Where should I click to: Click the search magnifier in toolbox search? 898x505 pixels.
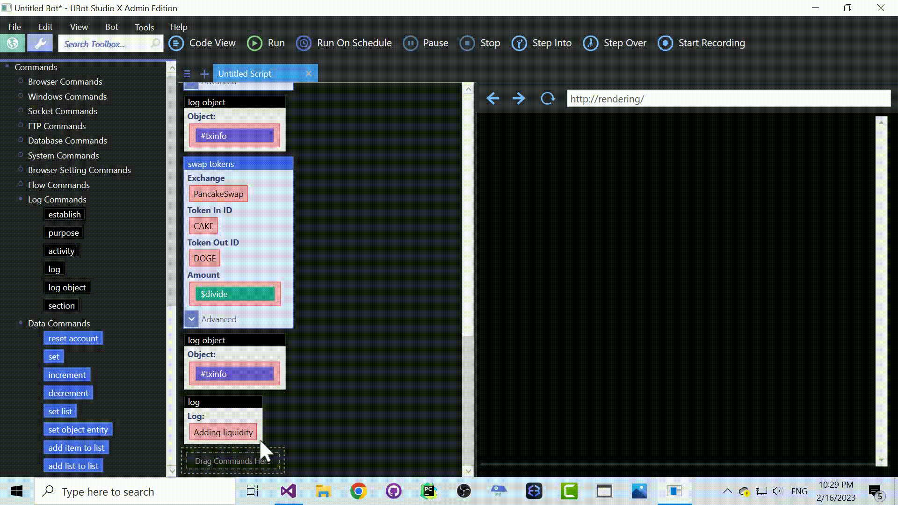click(x=155, y=43)
